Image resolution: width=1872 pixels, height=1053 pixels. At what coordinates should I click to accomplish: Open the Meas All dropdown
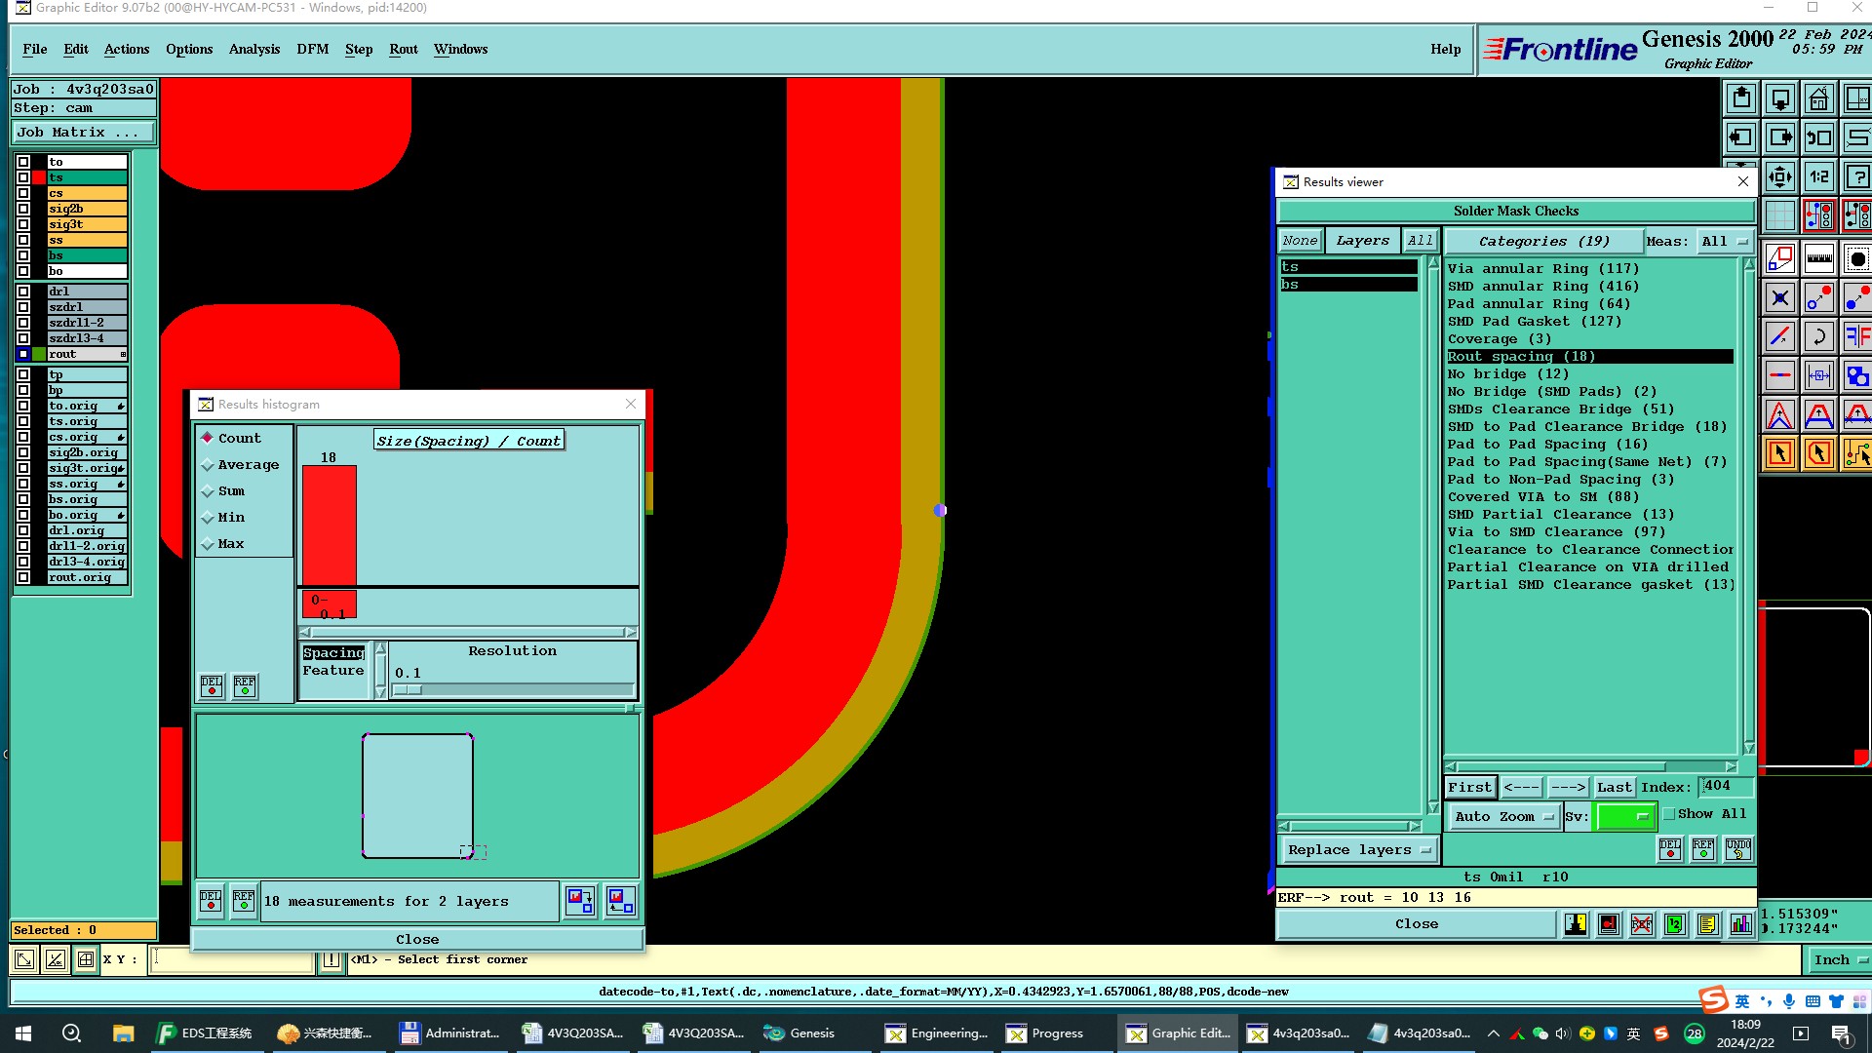(x=1724, y=241)
